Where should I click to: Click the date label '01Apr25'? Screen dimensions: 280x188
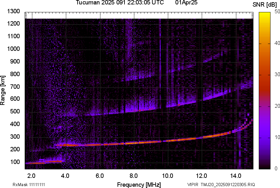[x=186, y=3]
